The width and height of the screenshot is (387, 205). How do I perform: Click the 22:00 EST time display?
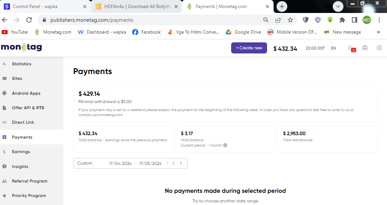pos(315,48)
